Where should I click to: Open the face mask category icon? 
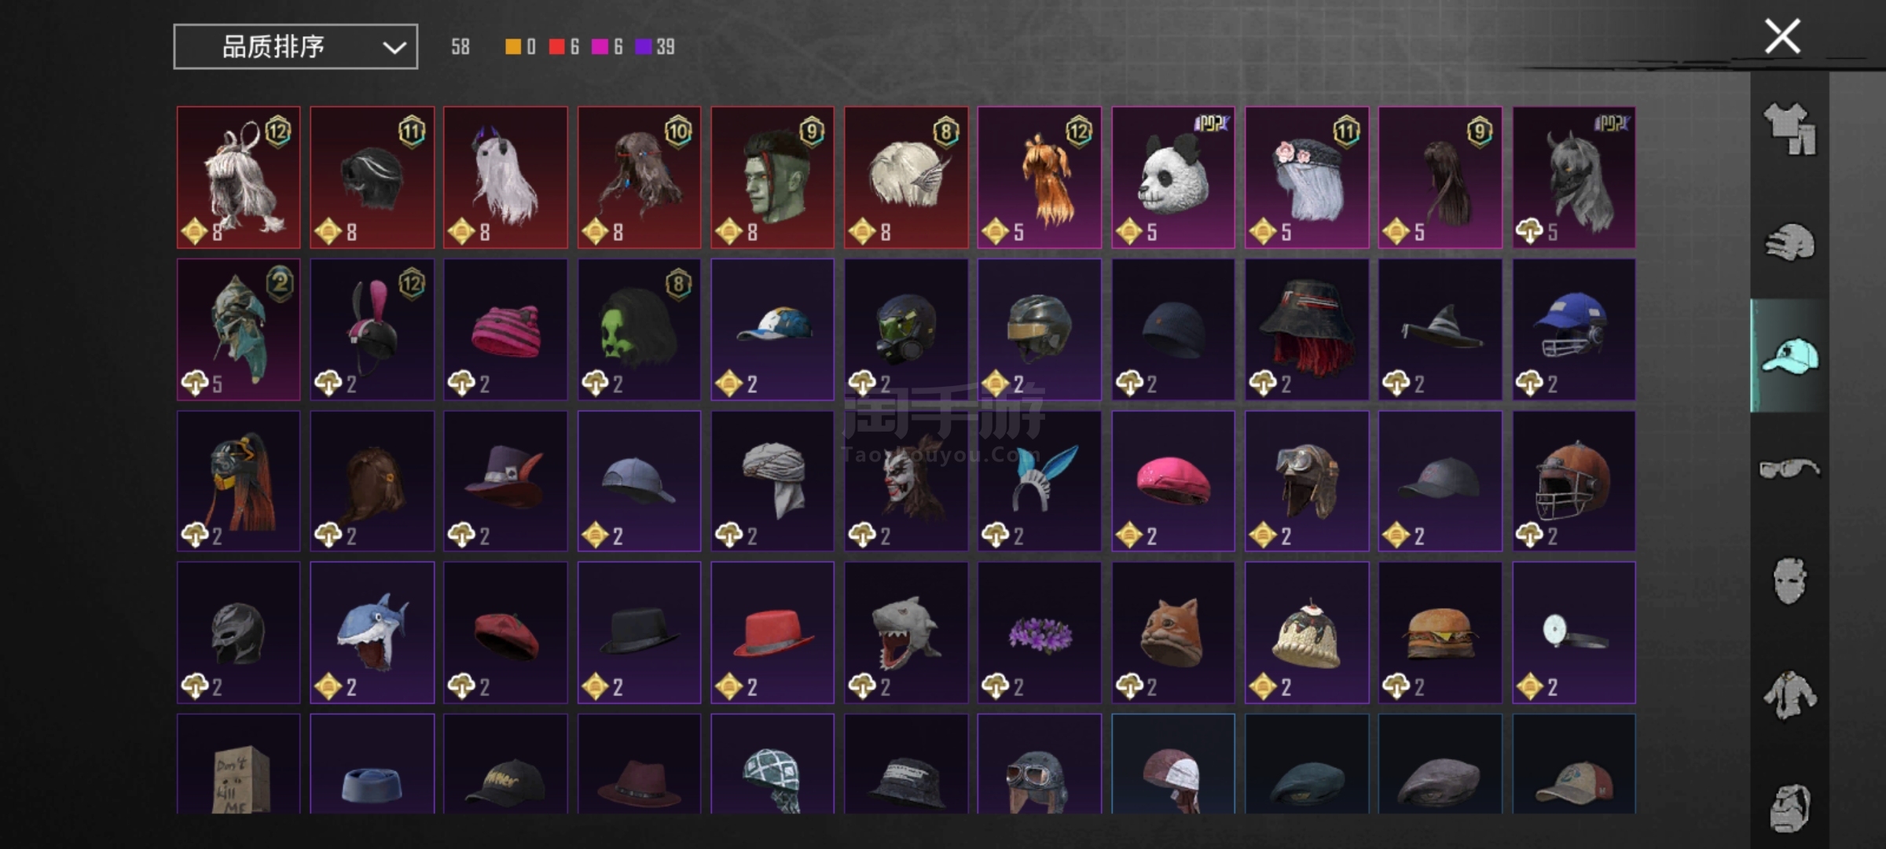point(1791,581)
